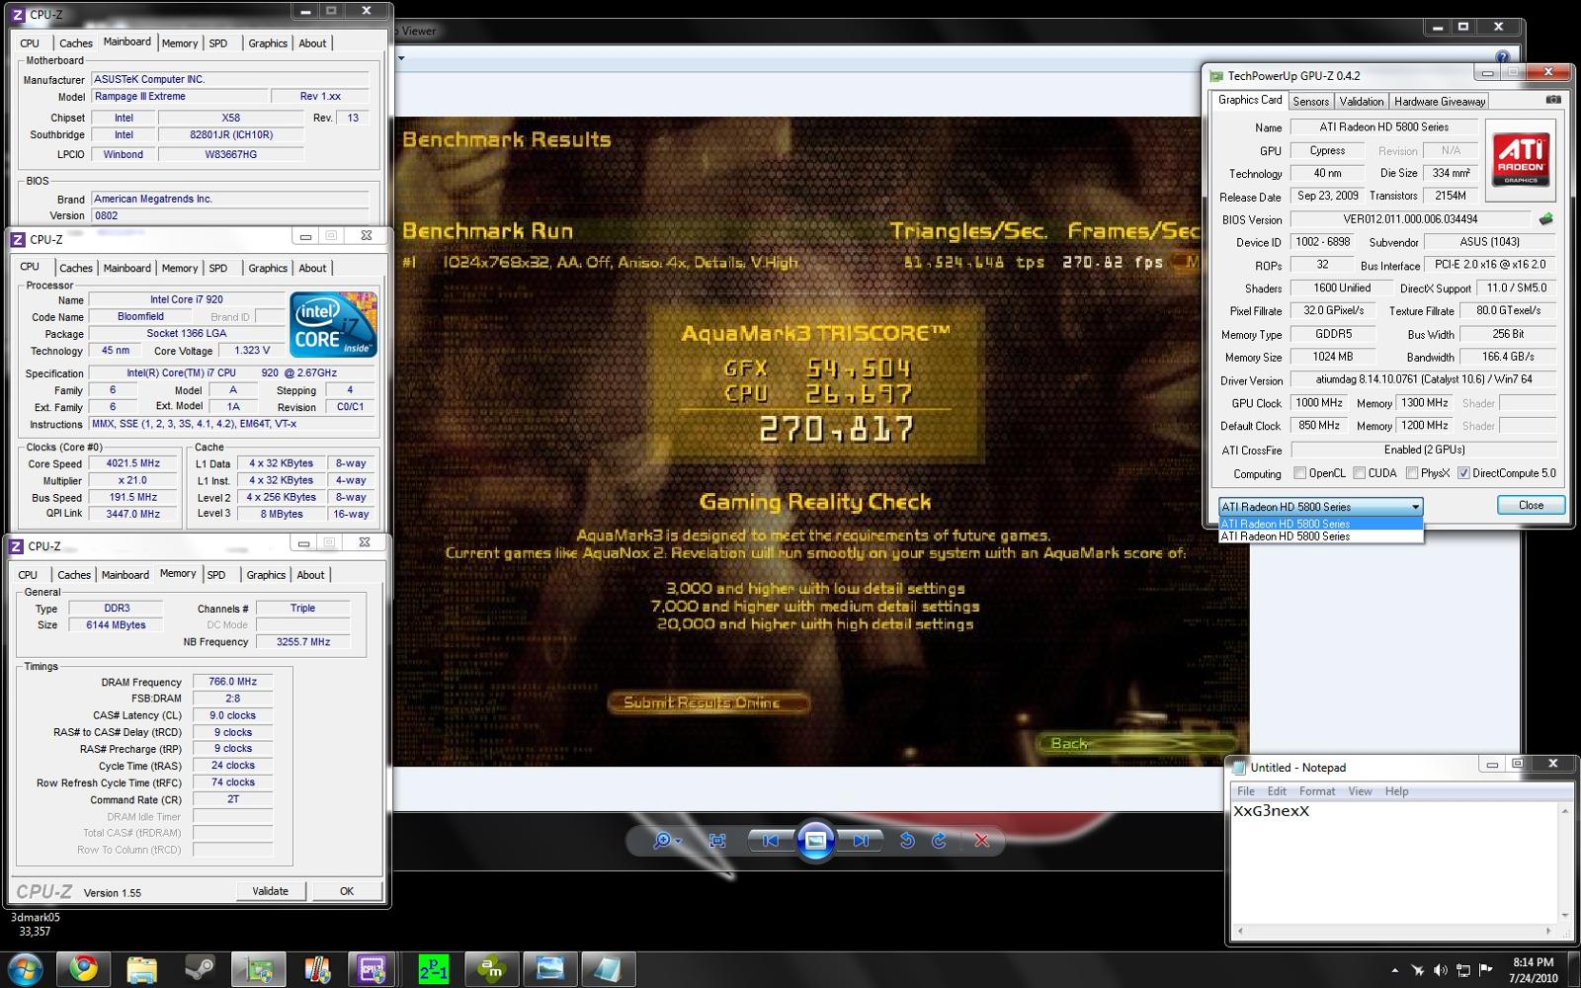The width and height of the screenshot is (1581, 988).
Task: Open Google Chrome from the taskbar
Action: [x=84, y=969]
